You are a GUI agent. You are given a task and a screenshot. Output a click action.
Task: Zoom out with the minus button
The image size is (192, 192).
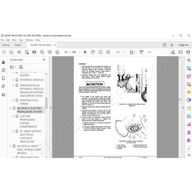(x=100, y=52)
